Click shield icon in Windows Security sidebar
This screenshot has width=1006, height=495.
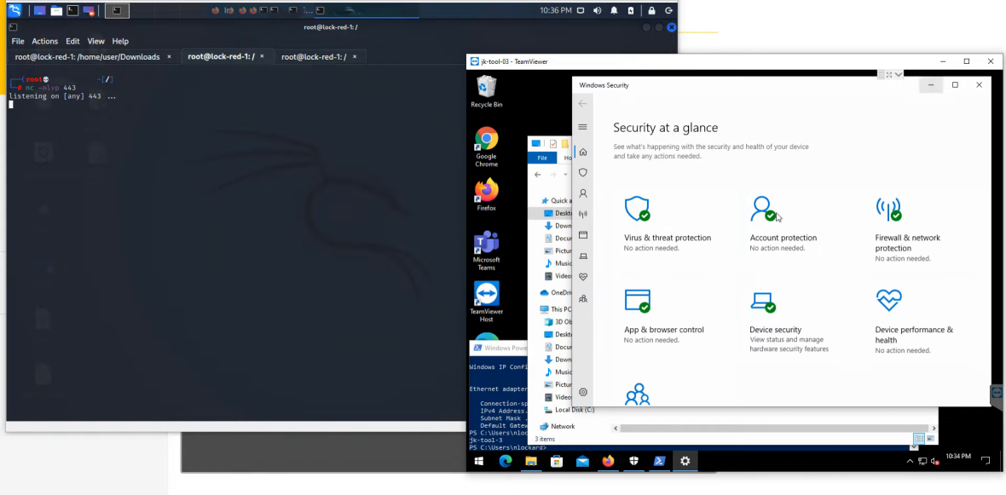pos(582,172)
